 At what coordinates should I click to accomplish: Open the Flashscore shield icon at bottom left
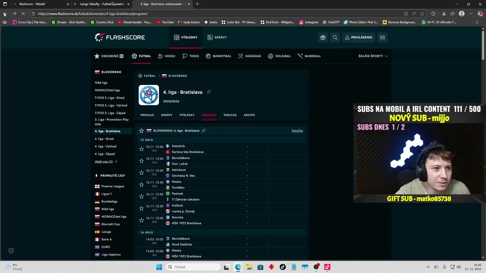pyautogui.click(x=11, y=251)
